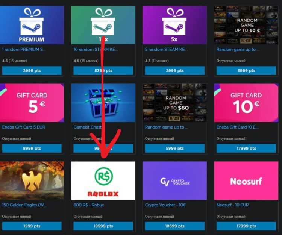Image resolution: width=282 pixels, height=235 pixels.
Task: Buy Neosurf with the 17999 pts button
Action: (x=246, y=226)
